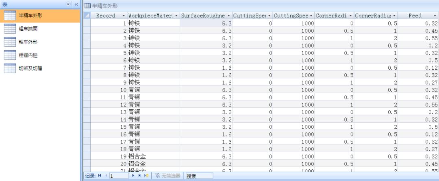Open the 表 category dropdown menu
Image resolution: width=439 pixels, height=181 pixels.
tap(68, 4)
